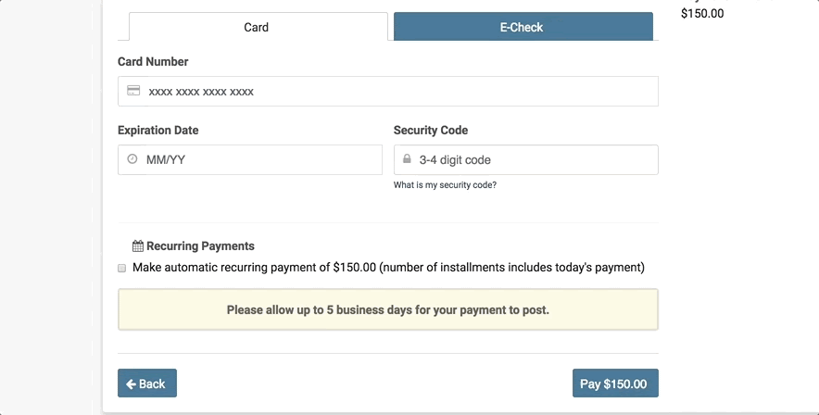
Task: Switch to the E-Check tab
Action: tap(523, 27)
